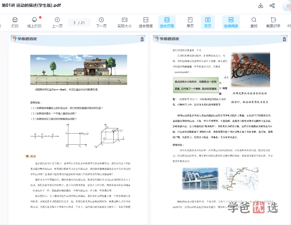Click the 3D coordinate cube diagram
Viewport: 291px width, 225px height.
(110, 136)
